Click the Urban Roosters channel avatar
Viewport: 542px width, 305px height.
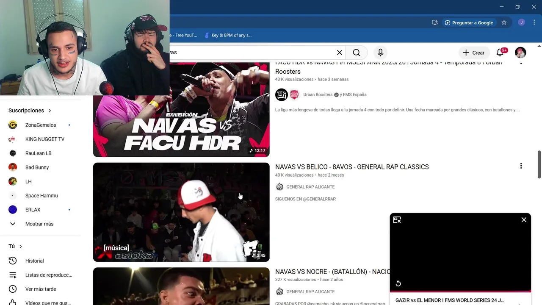click(x=282, y=94)
